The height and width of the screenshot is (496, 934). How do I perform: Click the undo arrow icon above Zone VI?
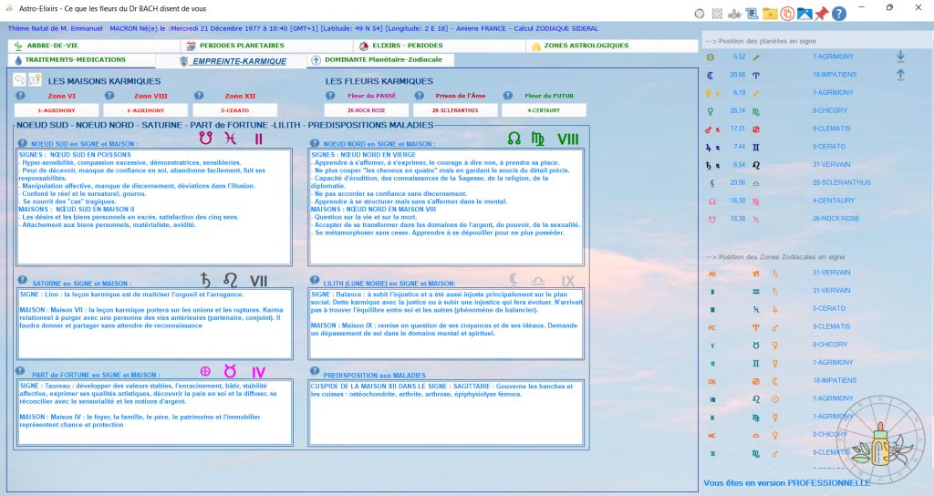[x=20, y=80]
